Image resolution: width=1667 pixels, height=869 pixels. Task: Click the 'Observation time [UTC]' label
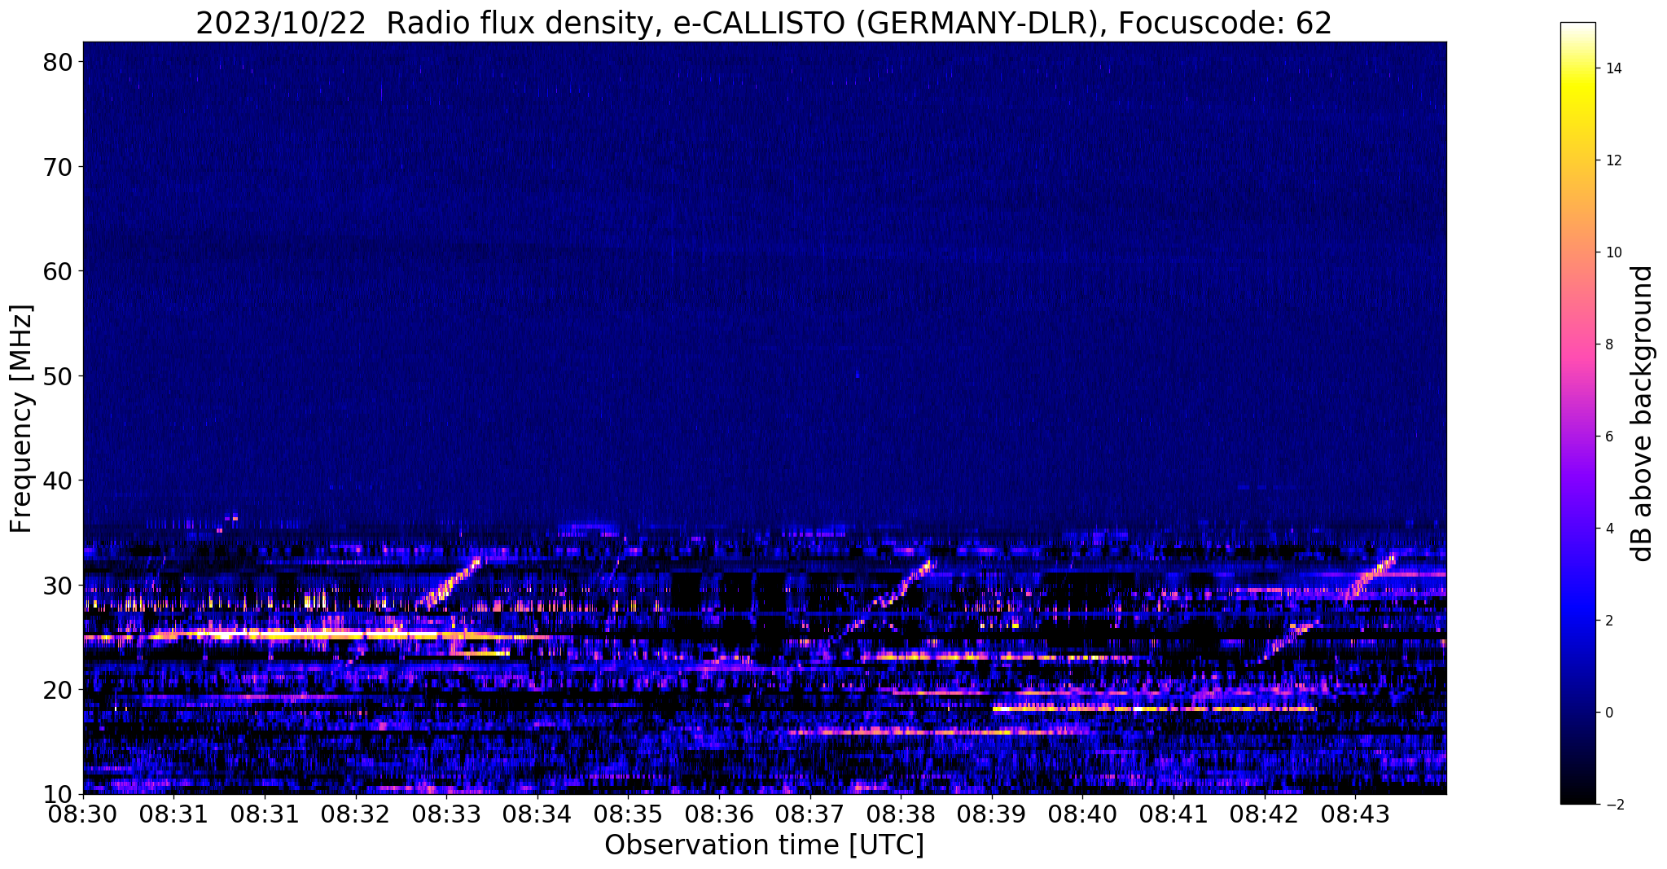click(x=764, y=845)
